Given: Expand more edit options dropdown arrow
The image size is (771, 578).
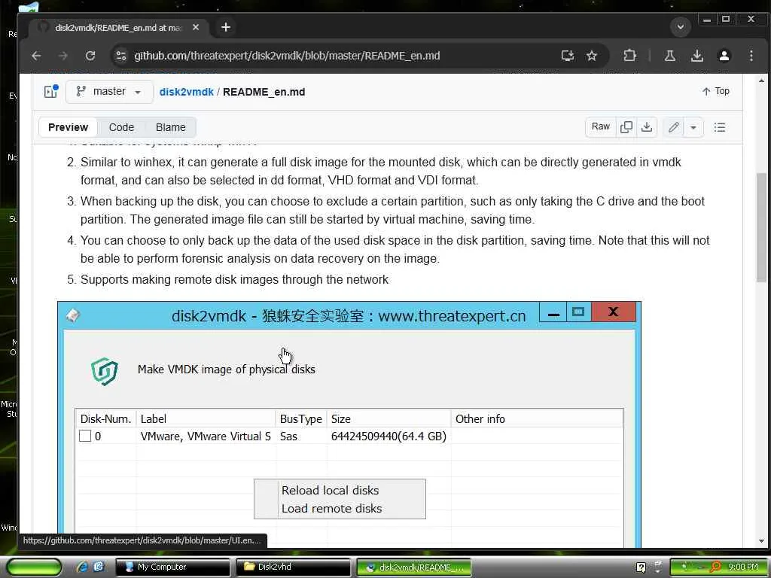Looking at the screenshot, I should click(x=693, y=127).
